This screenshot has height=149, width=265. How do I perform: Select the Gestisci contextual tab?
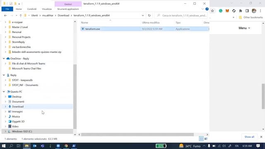tap(68, 4)
